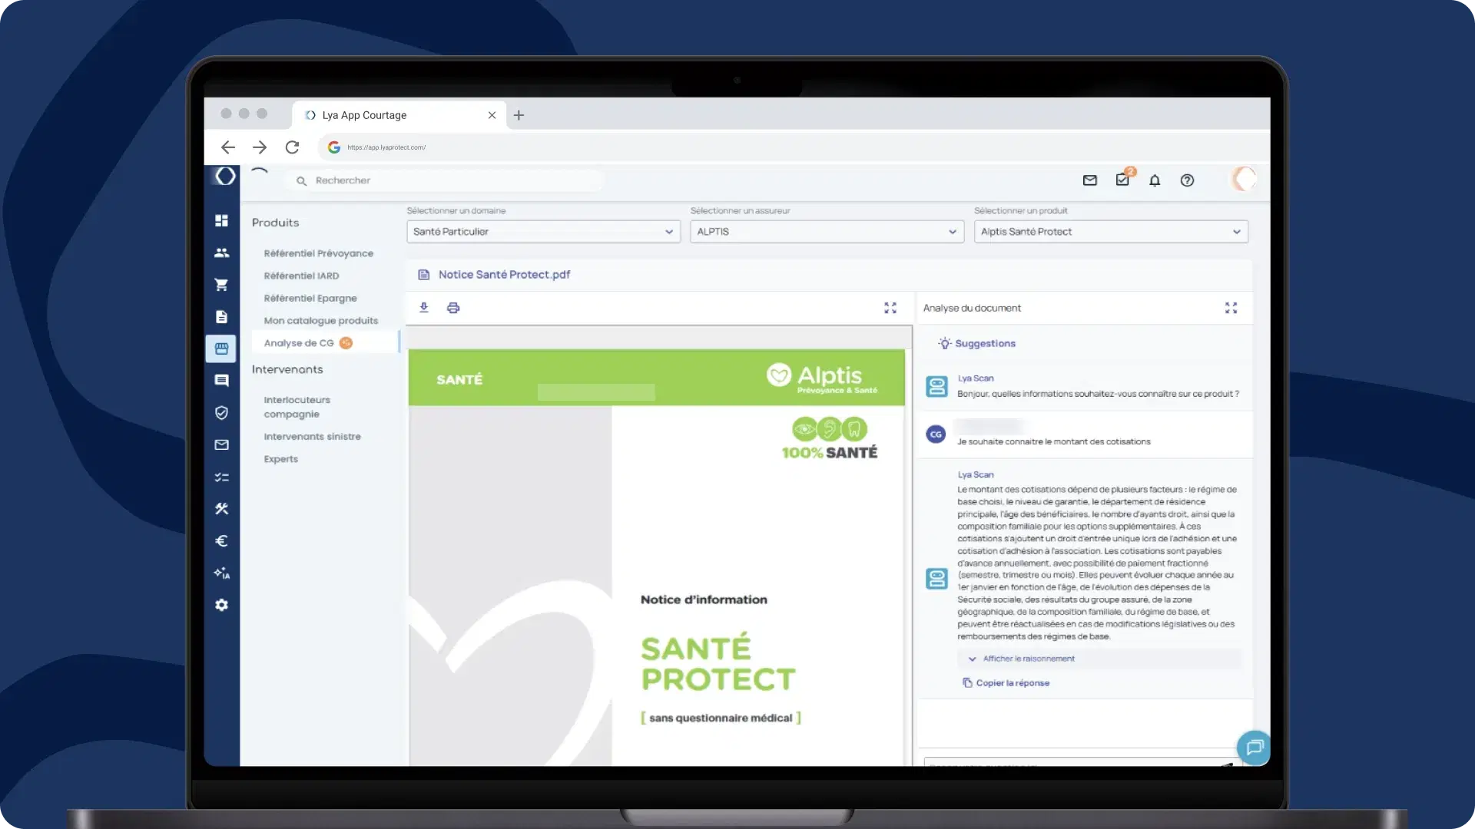Open Interlocuteurs compagnie menu item
1475x829 pixels.
pyautogui.click(x=297, y=407)
